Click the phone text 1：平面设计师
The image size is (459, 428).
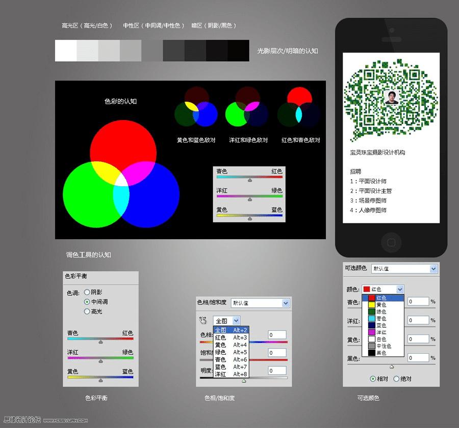click(368, 181)
